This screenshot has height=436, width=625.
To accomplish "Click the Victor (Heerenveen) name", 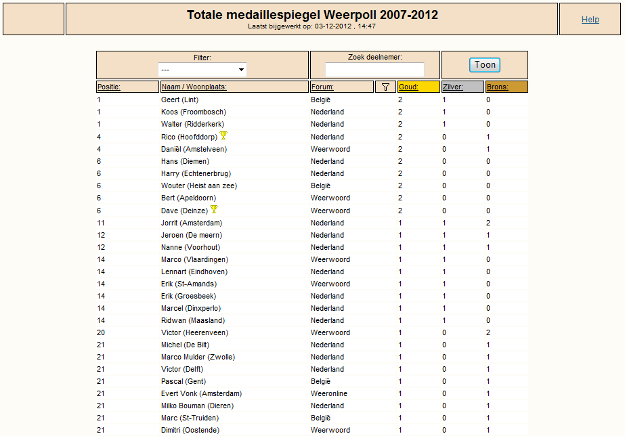I will pos(194,332).
